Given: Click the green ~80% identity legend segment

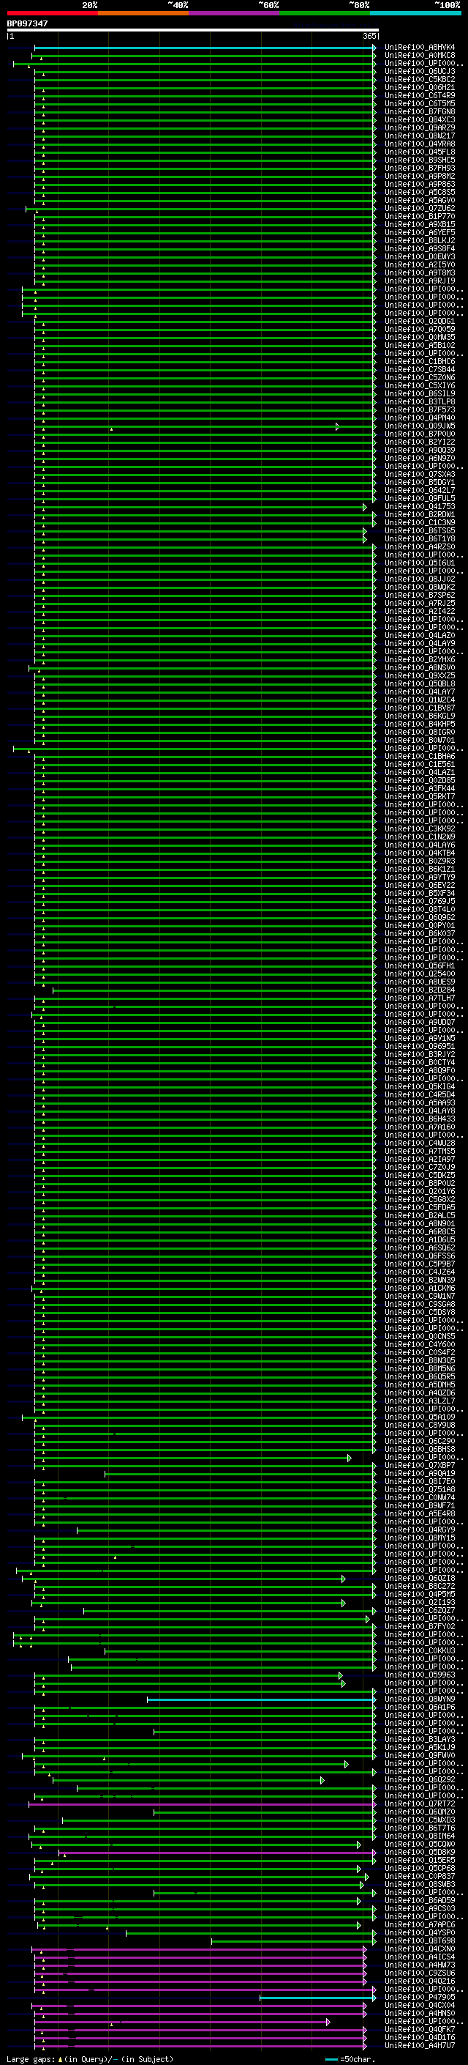Looking at the screenshot, I should (x=325, y=13).
